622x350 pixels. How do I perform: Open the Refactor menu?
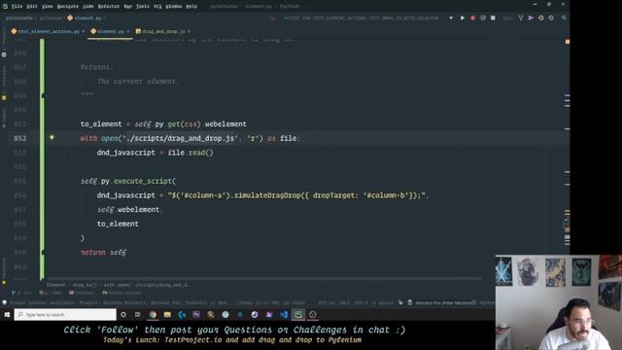pyautogui.click(x=109, y=7)
